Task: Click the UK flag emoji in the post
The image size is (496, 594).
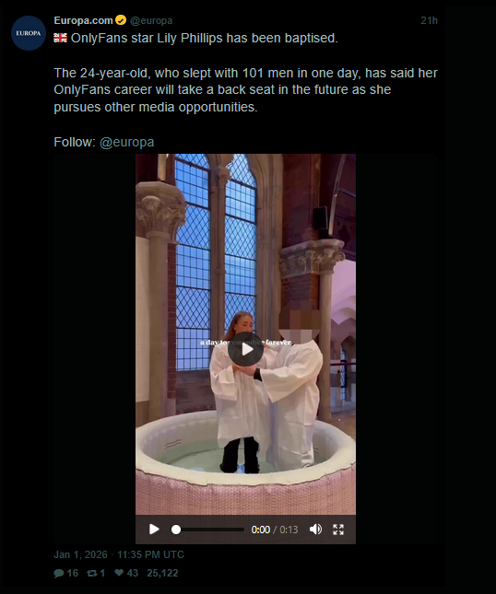Action: click(60, 38)
